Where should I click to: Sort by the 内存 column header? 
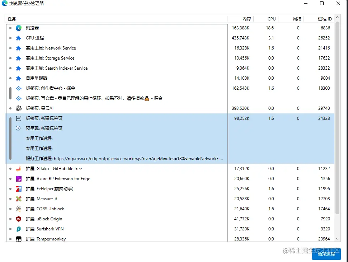click(241, 19)
